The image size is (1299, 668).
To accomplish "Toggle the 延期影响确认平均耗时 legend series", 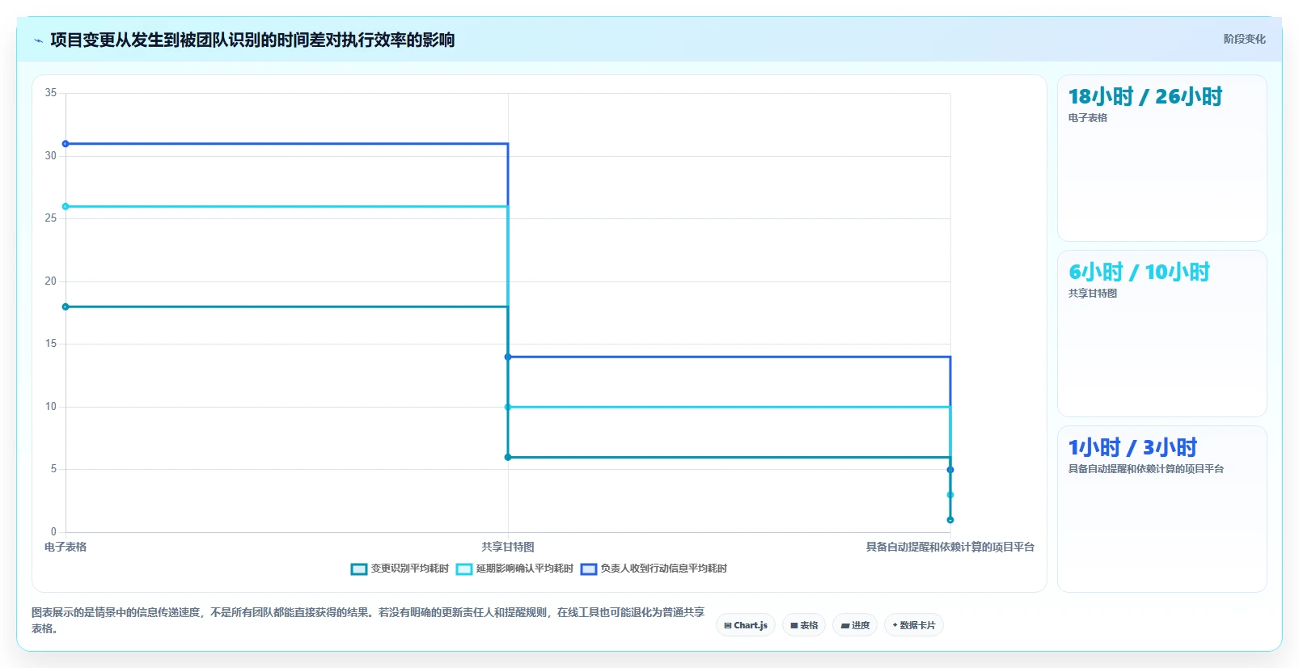I will coord(514,569).
